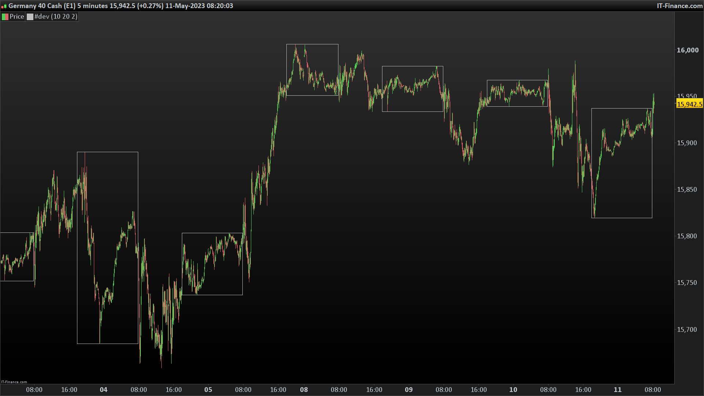Click the date label 04 on time axis
This screenshot has height=396, width=704.
point(104,390)
